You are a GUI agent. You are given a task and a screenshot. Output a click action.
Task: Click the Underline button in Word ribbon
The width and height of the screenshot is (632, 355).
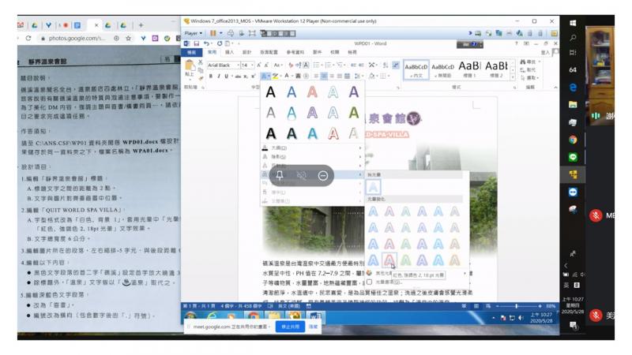[x=226, y=76]
